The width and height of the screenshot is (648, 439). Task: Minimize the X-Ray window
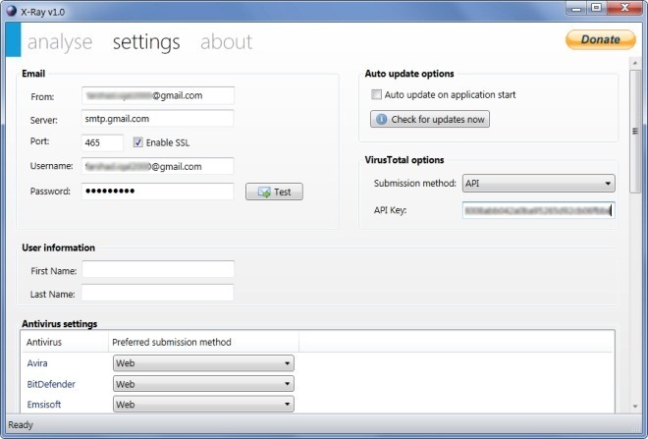576,8
